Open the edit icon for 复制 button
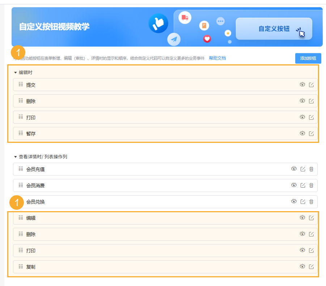 click(311, 266)
